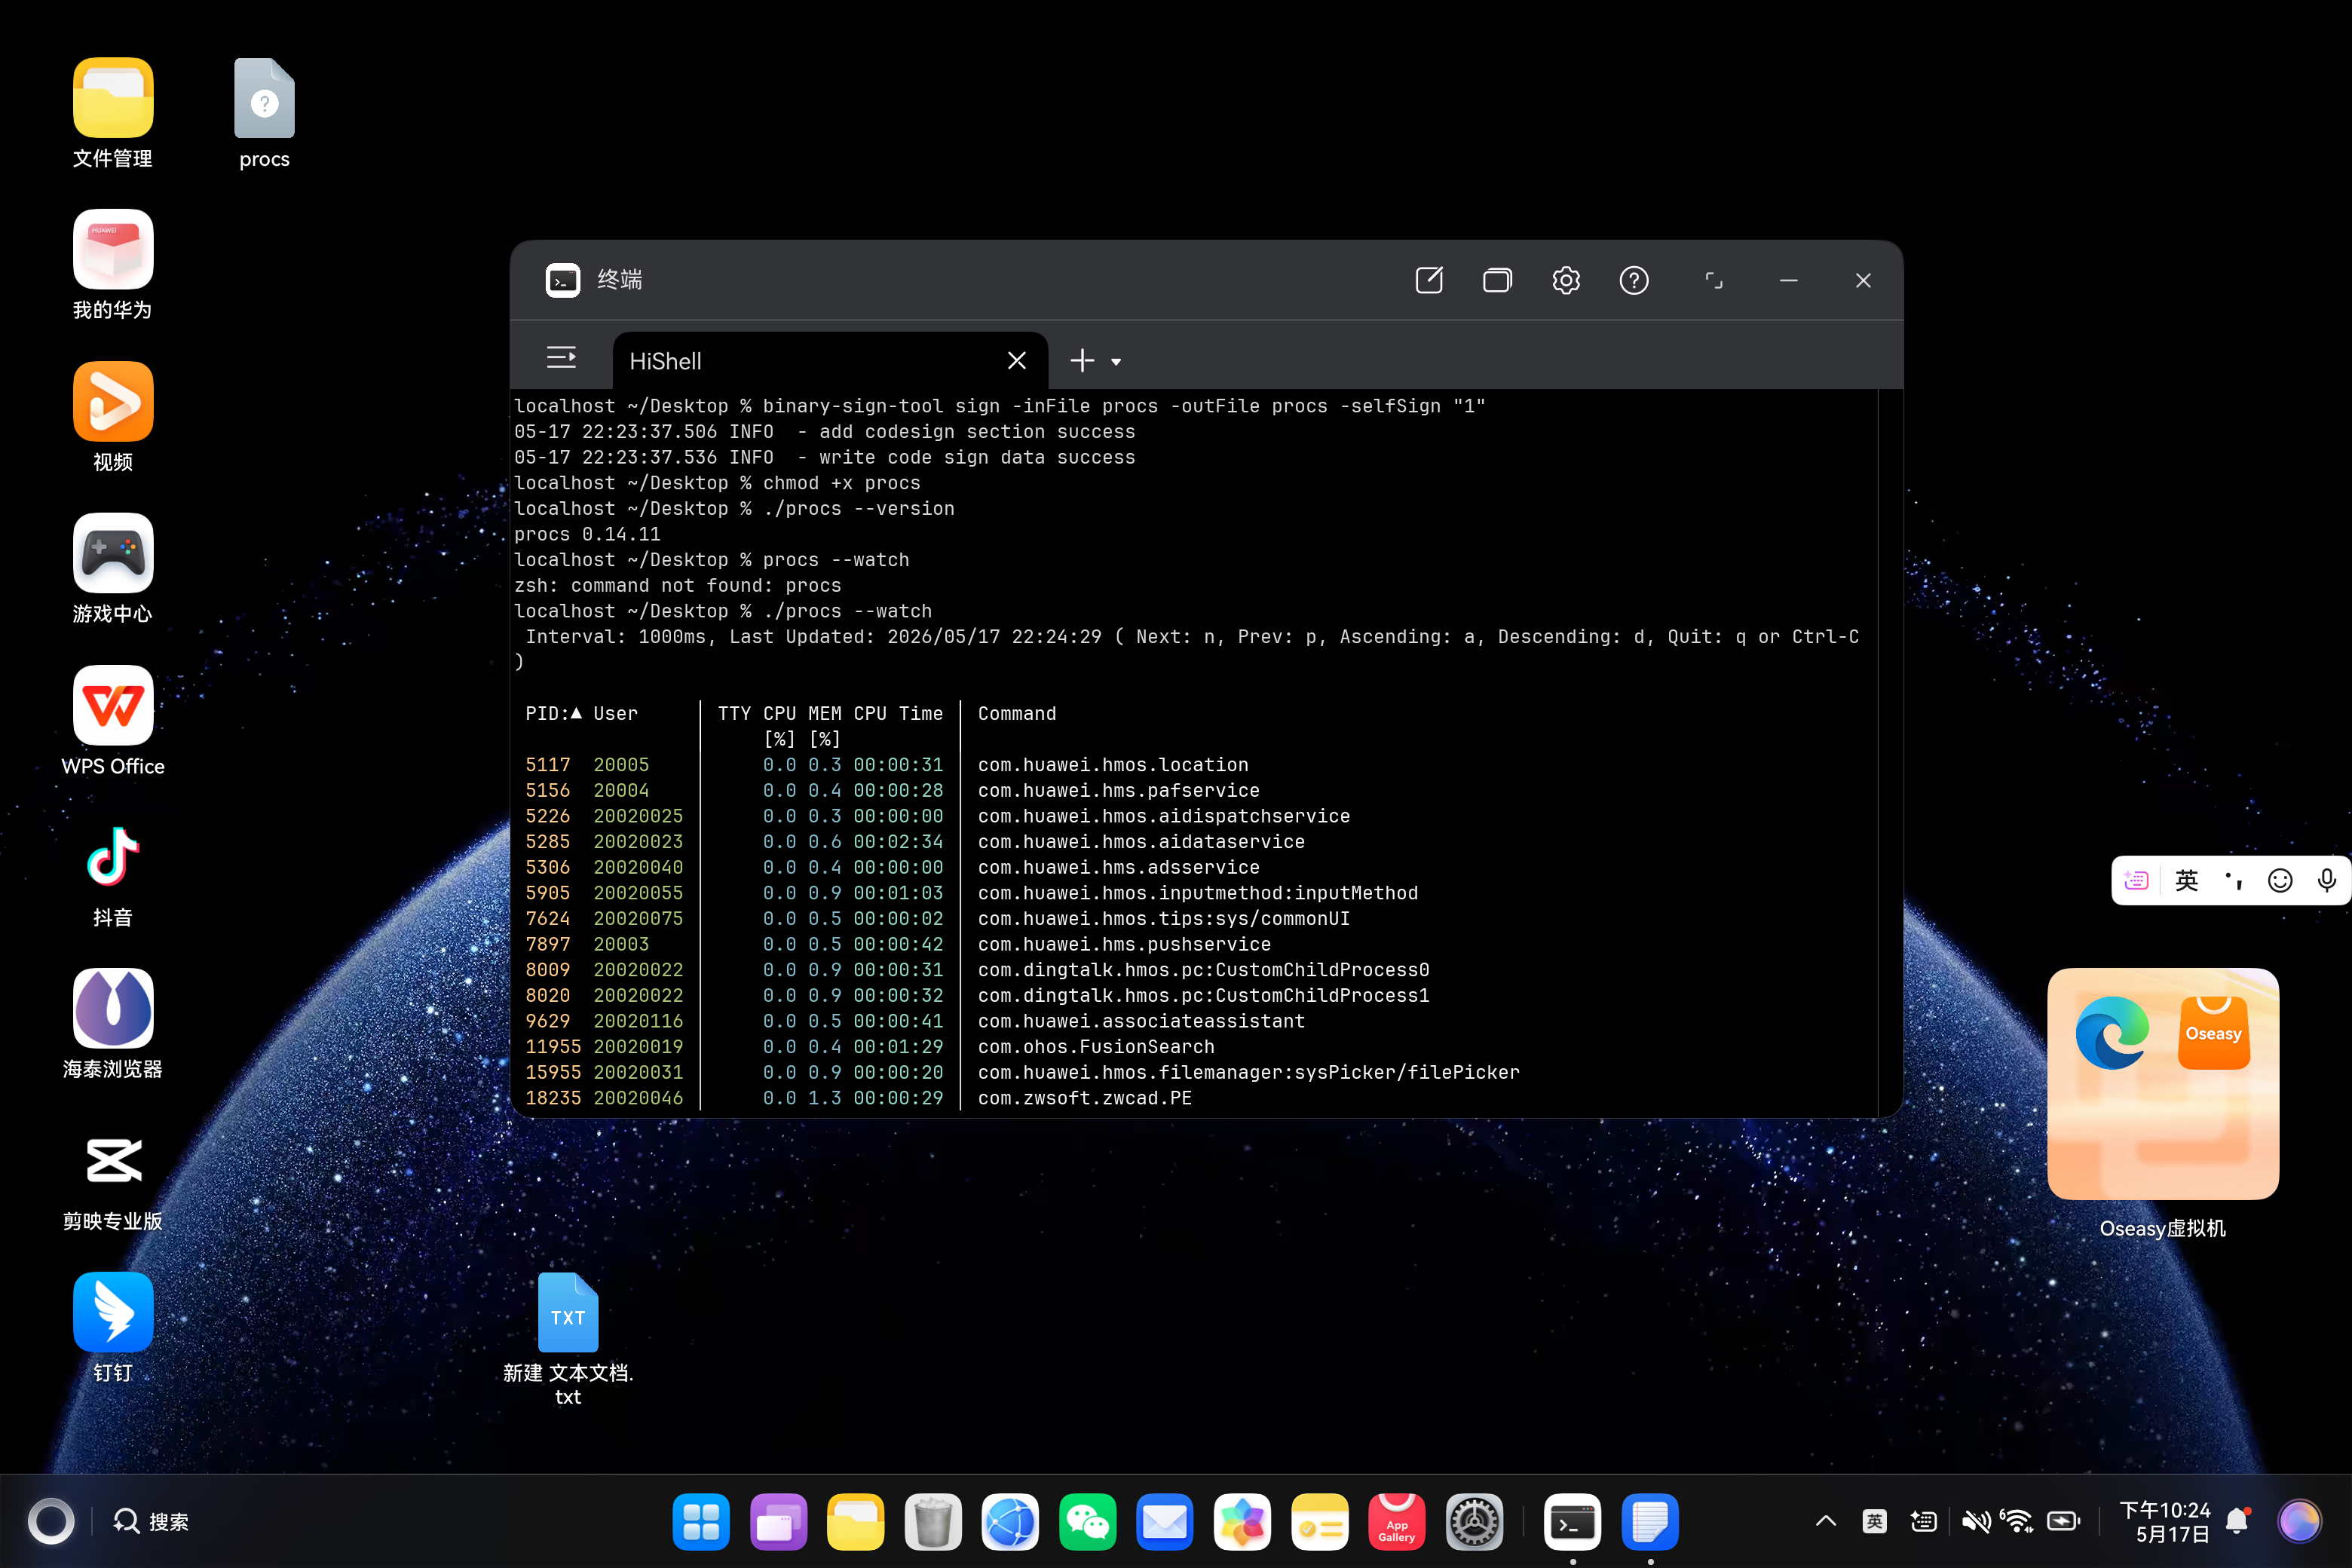The width and height of the screenshot is (2352, 1568).
Task: Open WeChat from the dock
Action: [1087, 1522]
